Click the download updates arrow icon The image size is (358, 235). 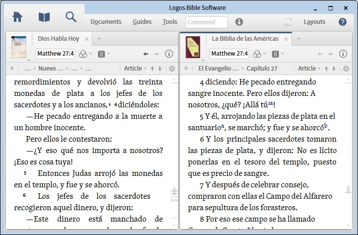239,22
